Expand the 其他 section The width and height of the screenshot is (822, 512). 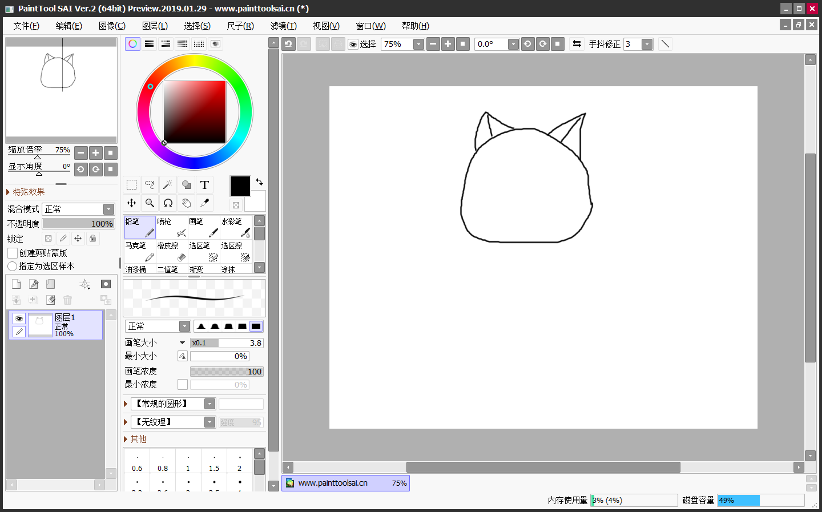pyautogui.click(x=135, y=439)
